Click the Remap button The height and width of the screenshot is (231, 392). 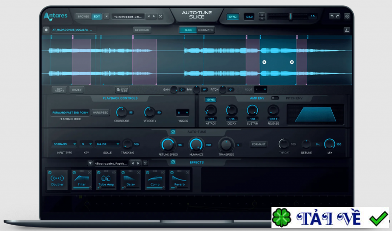(x=77, y=90)
